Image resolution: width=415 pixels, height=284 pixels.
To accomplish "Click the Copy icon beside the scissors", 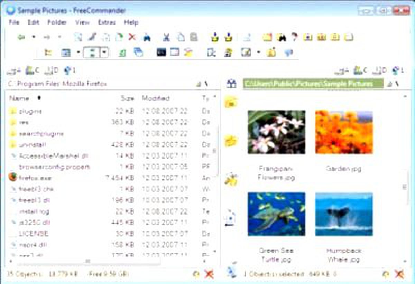I will (x=181, y=37).
